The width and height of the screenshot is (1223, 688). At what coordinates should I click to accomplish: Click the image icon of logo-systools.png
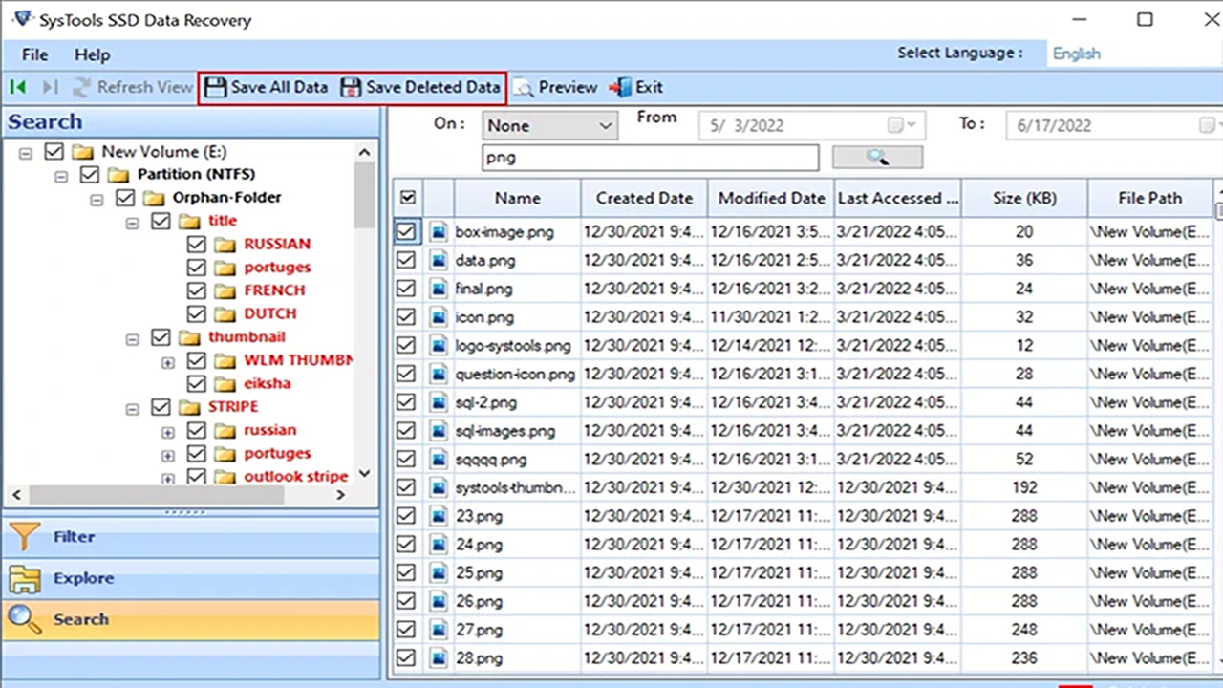(x=439, y=345)
